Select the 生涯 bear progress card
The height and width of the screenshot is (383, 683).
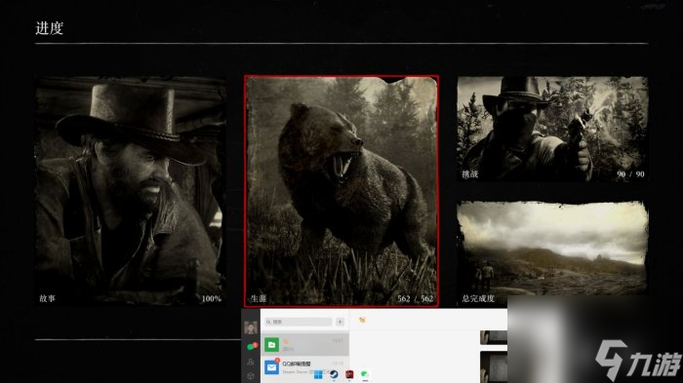[341, 191]
